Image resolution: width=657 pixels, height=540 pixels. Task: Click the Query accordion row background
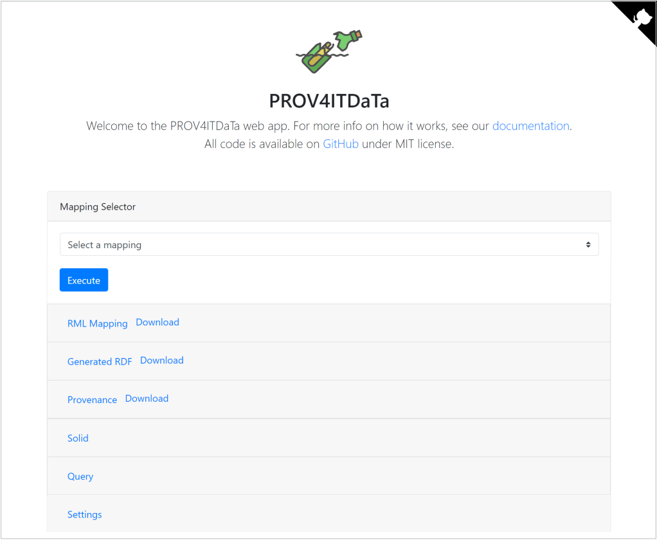point(329,476)
